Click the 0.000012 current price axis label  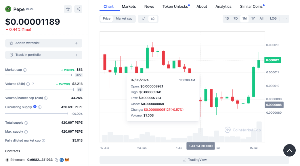pos(272,60)
